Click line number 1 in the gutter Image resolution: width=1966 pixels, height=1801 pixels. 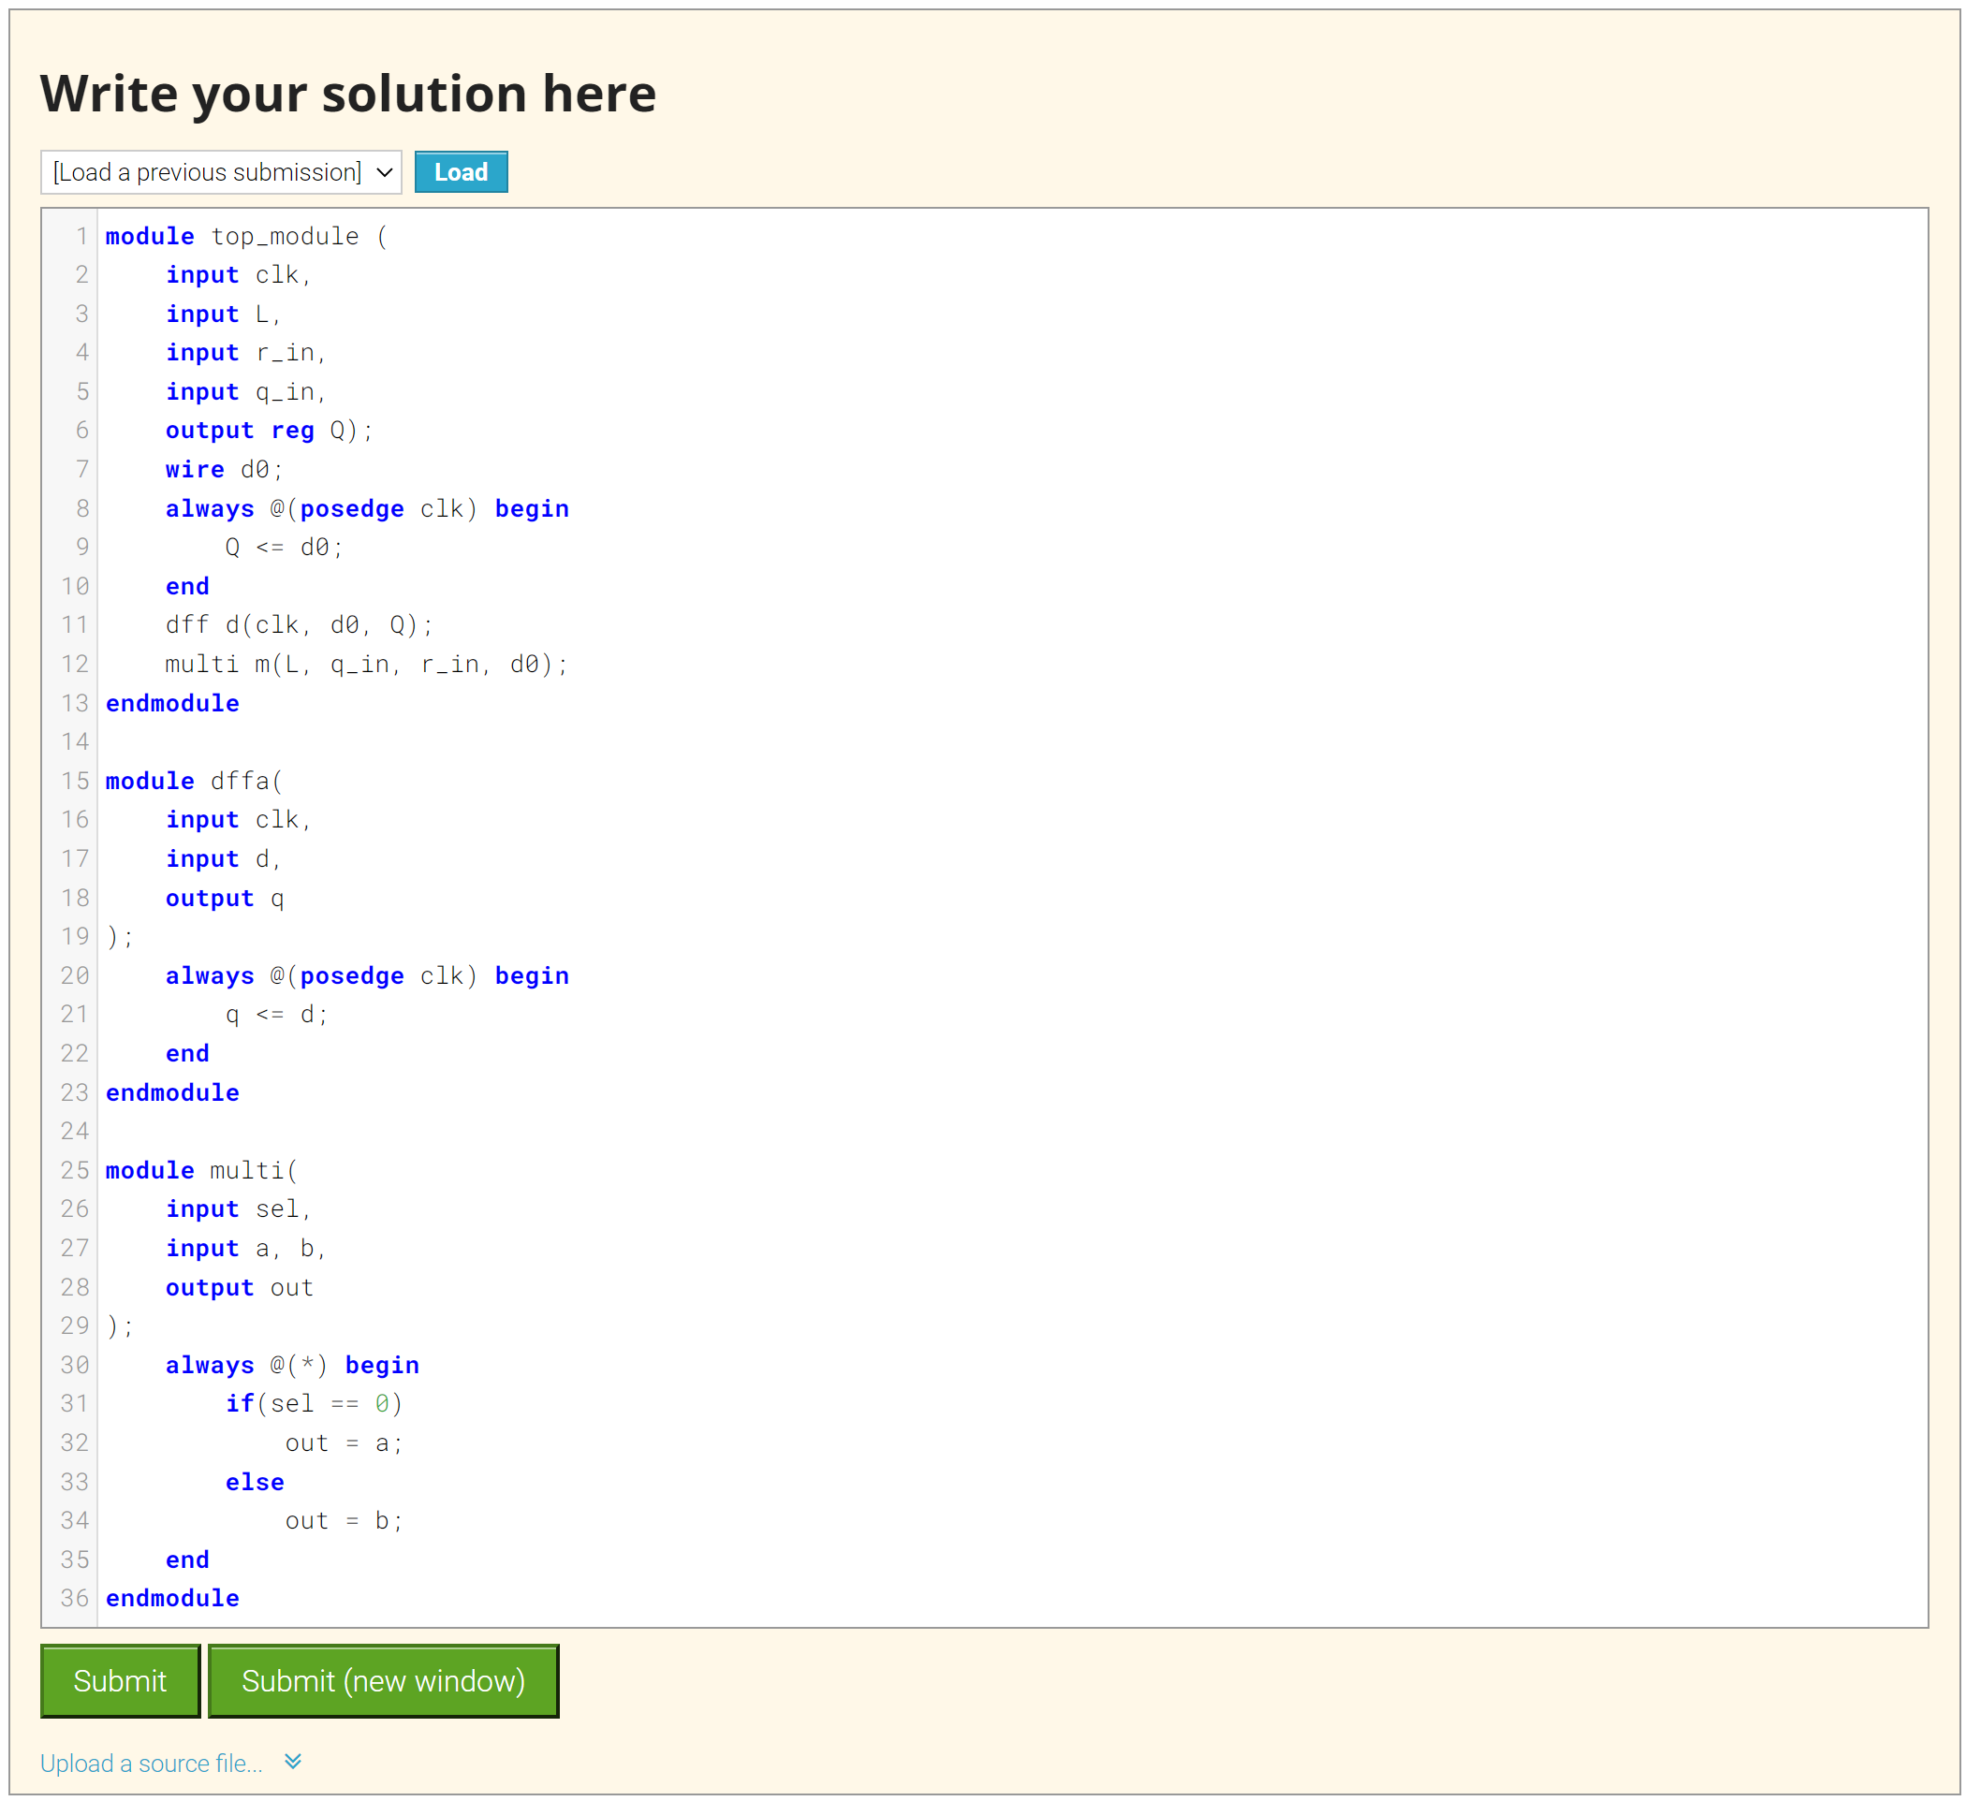click(x=82, y=237)
